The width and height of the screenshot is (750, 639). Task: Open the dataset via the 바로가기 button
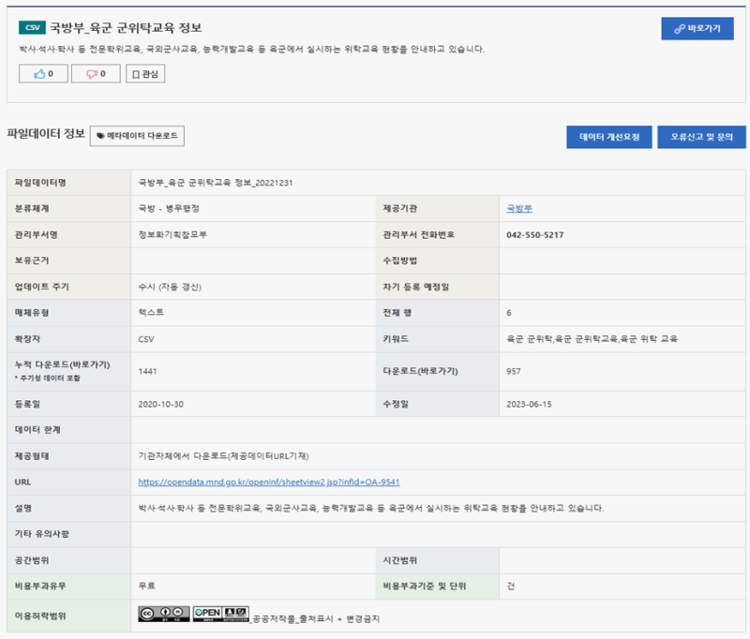point(697,28)
